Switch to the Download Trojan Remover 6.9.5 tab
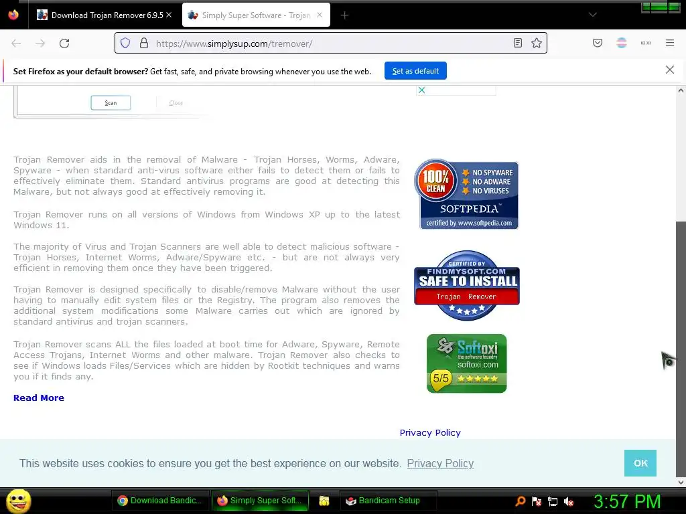The width and height of the screenshot is (686, 514). (x=104, y=15)
